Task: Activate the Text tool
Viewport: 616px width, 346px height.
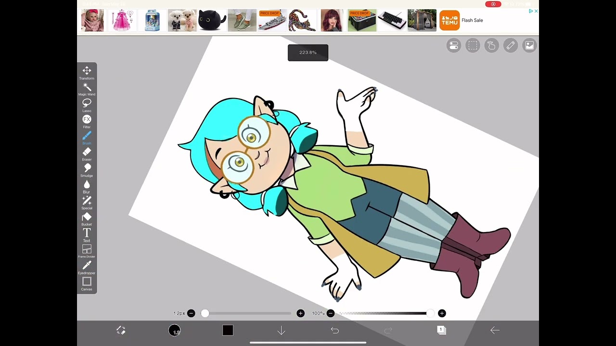Action: (87, 235)
